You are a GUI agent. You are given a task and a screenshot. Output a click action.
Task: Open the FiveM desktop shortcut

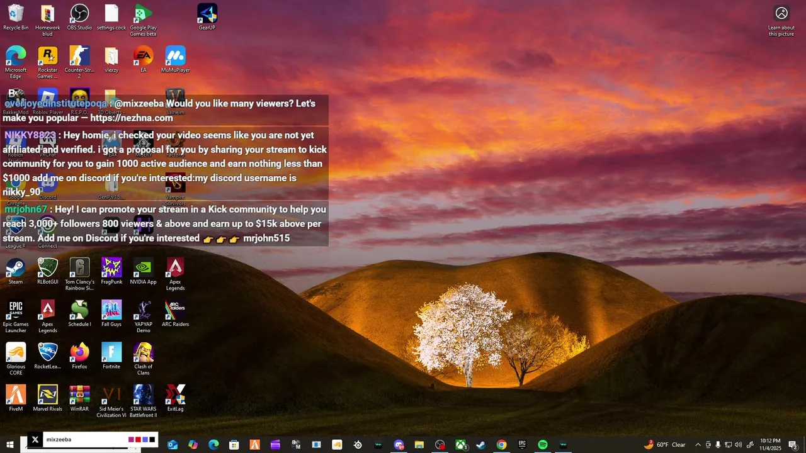tap(16, 398)
